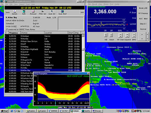The image size is (151, 113).
Task: Click the Mode LSB button
Action: pyautogui.click(x=143, y=8)
